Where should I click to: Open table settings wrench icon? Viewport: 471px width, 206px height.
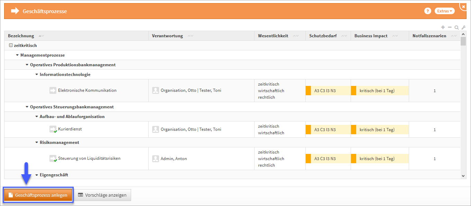coord(463,28)
